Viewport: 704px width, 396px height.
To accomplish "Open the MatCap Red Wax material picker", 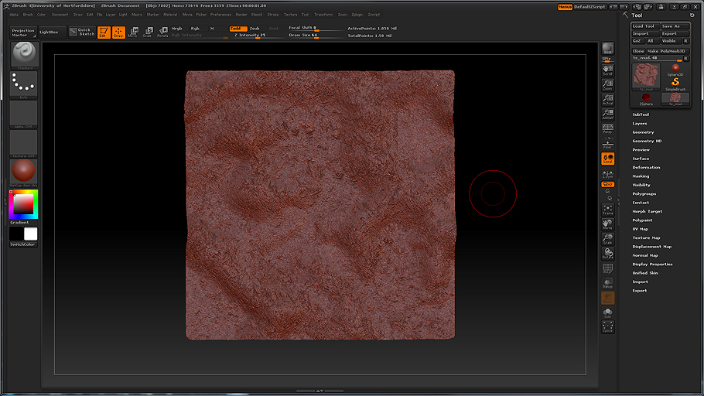I will point(24,172).
